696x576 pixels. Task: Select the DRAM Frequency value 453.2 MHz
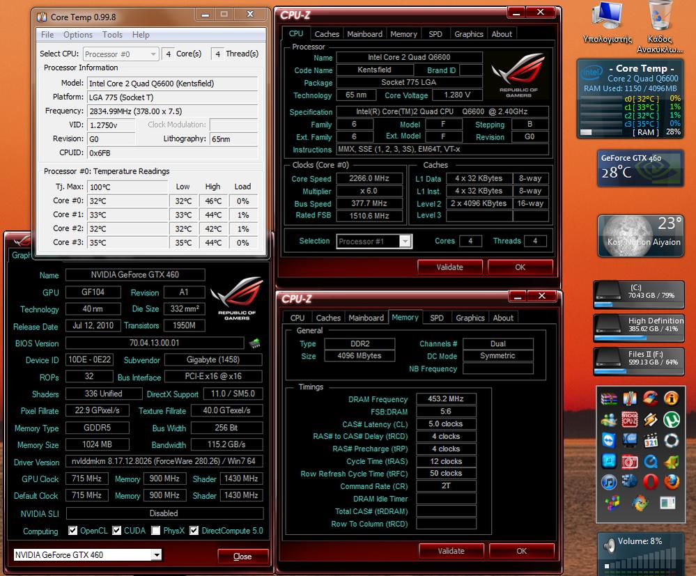click(446, 398)
